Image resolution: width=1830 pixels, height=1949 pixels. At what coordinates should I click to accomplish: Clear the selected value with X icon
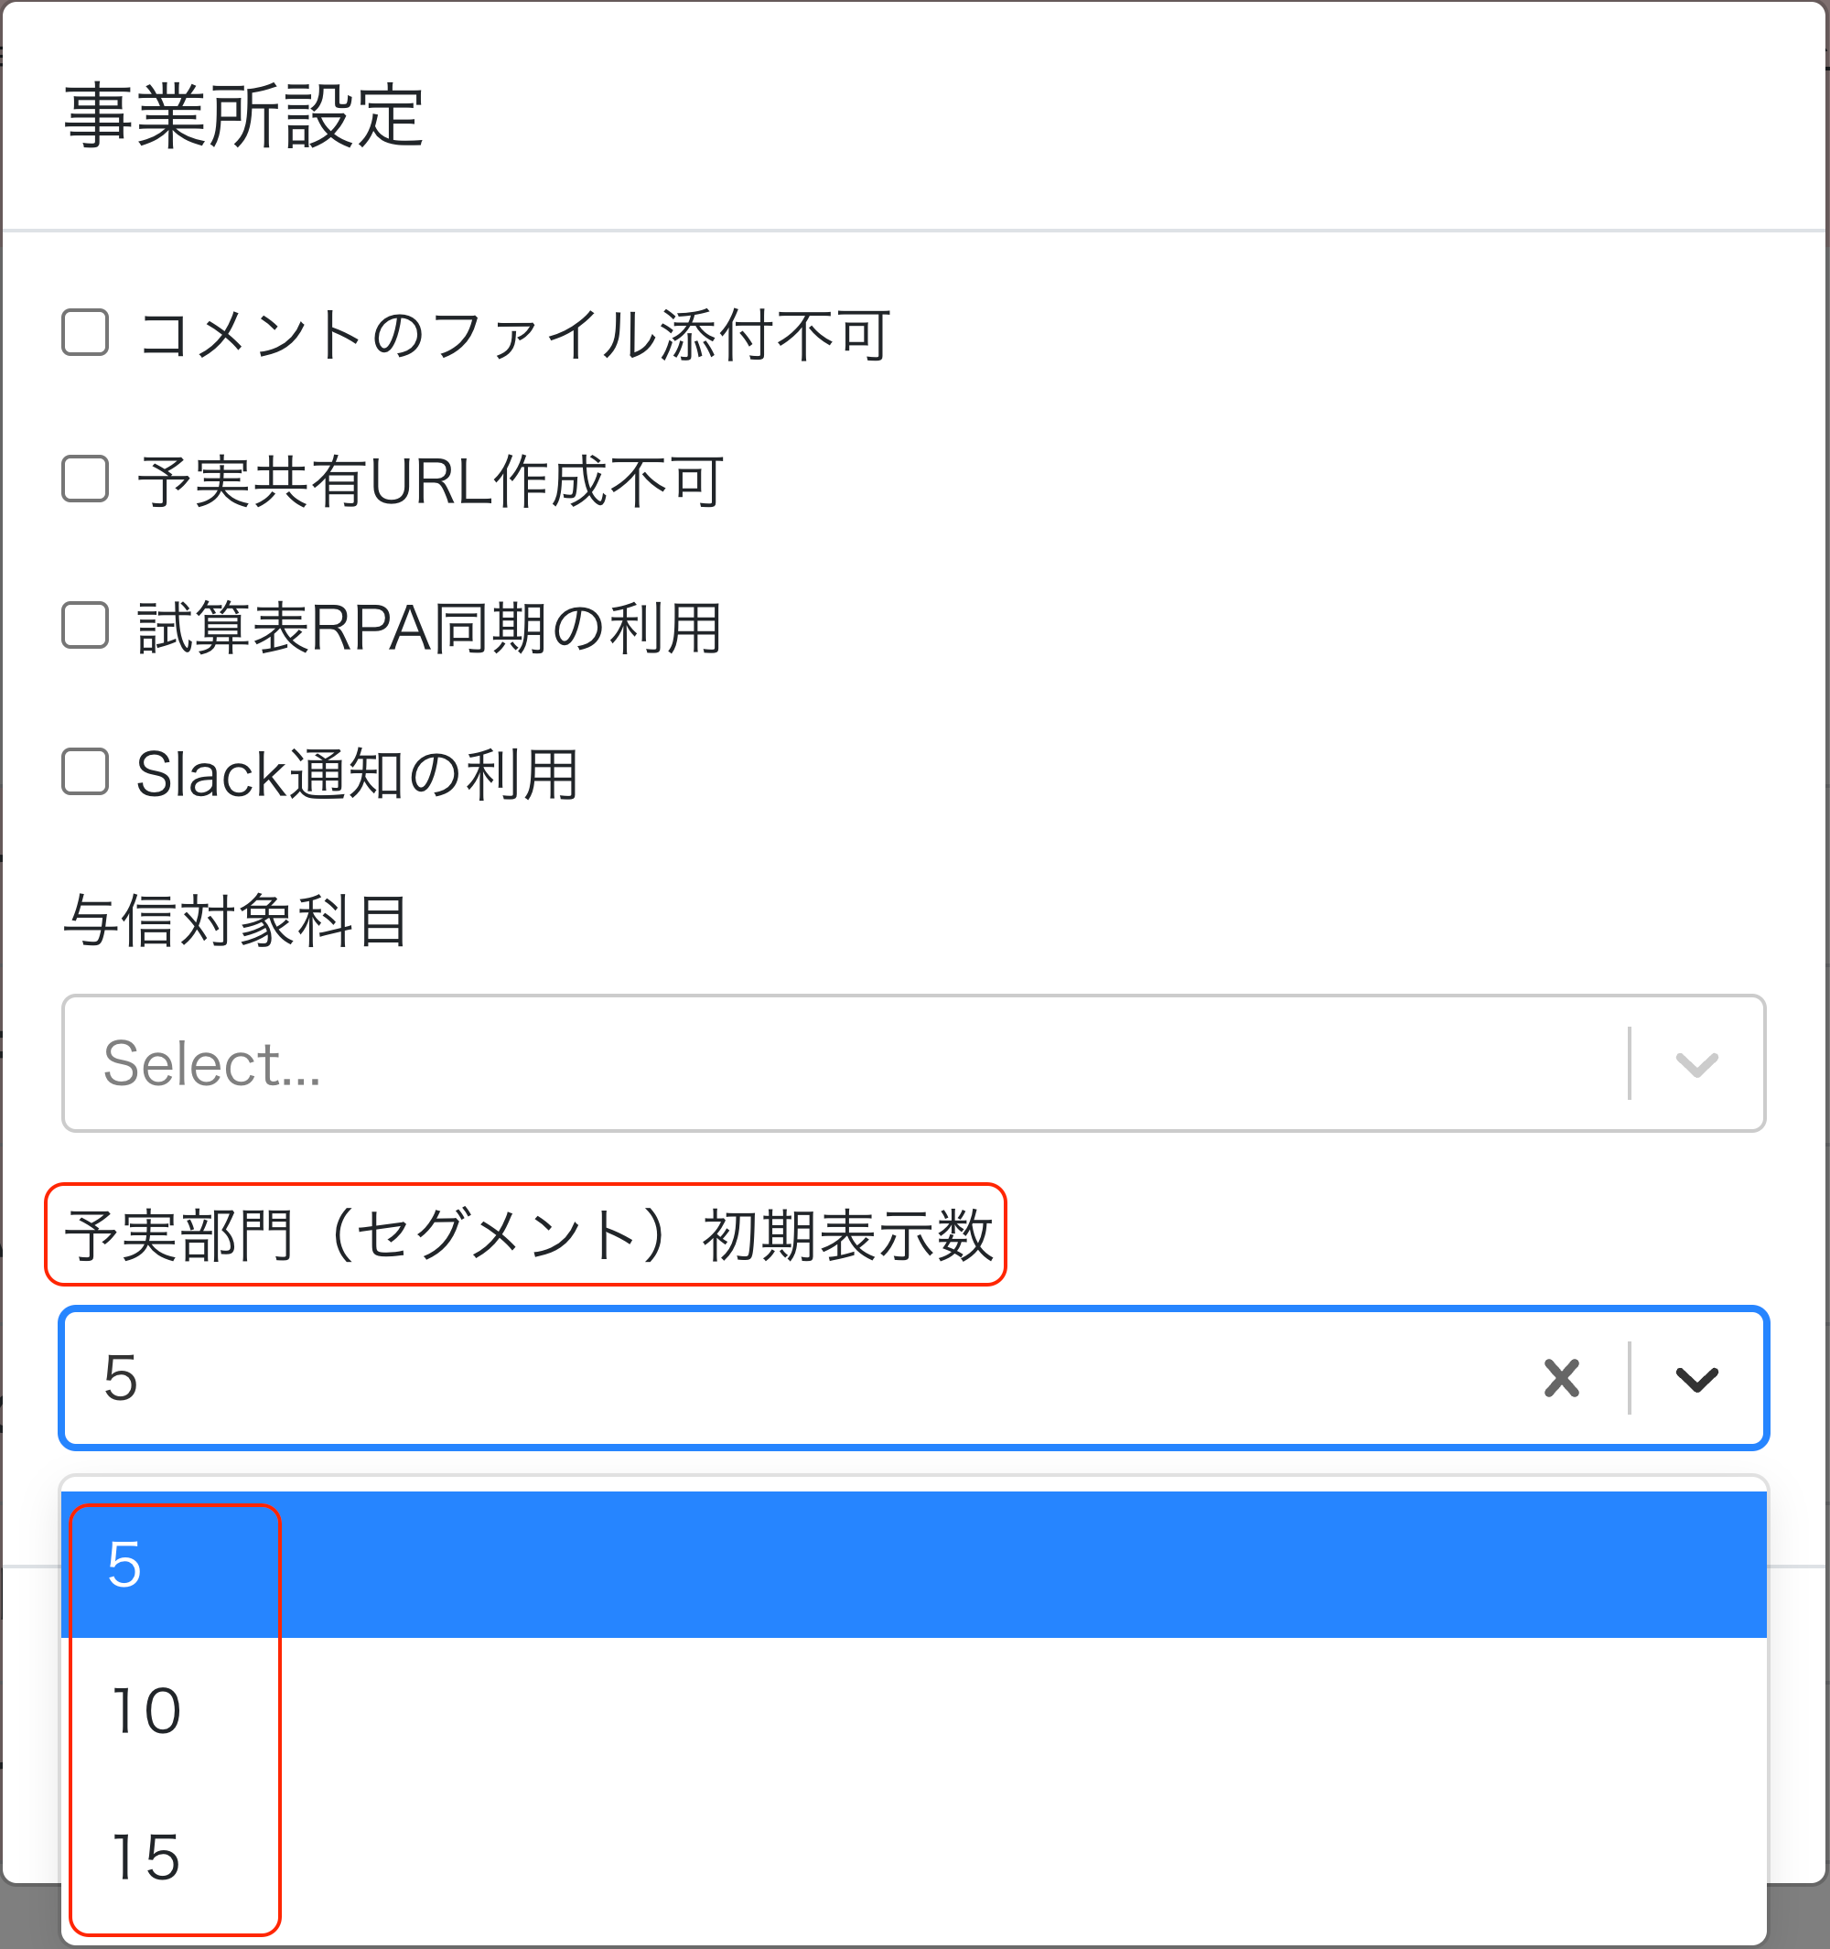pos(1560,1377)
